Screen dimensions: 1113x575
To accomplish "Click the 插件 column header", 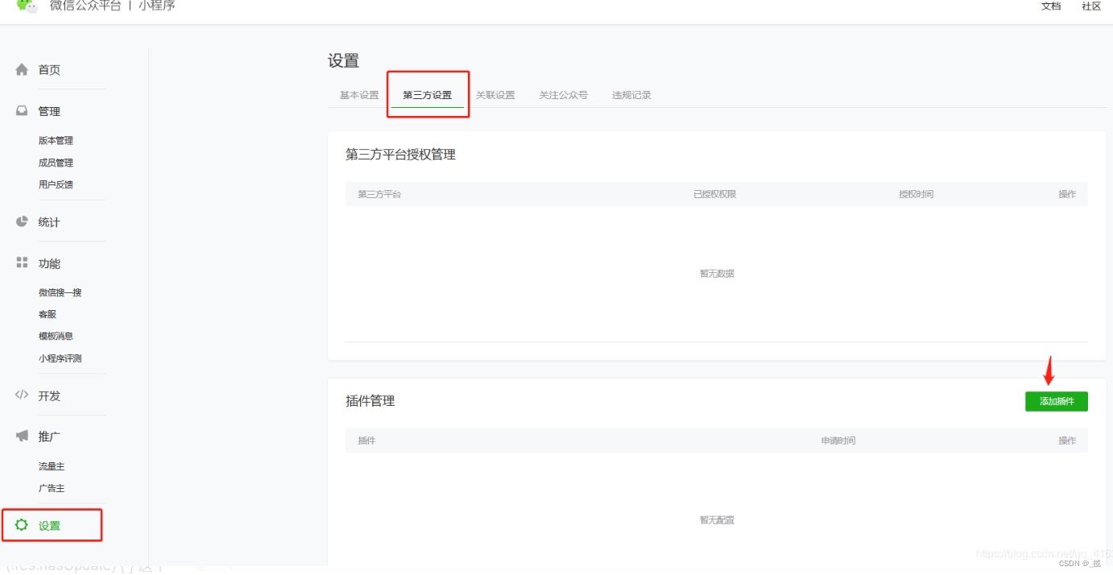I will (x=366, y=441).
